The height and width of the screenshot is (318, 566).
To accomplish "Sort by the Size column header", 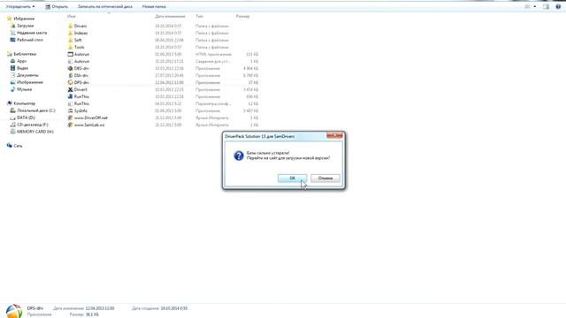I will (x=242, y=16).
